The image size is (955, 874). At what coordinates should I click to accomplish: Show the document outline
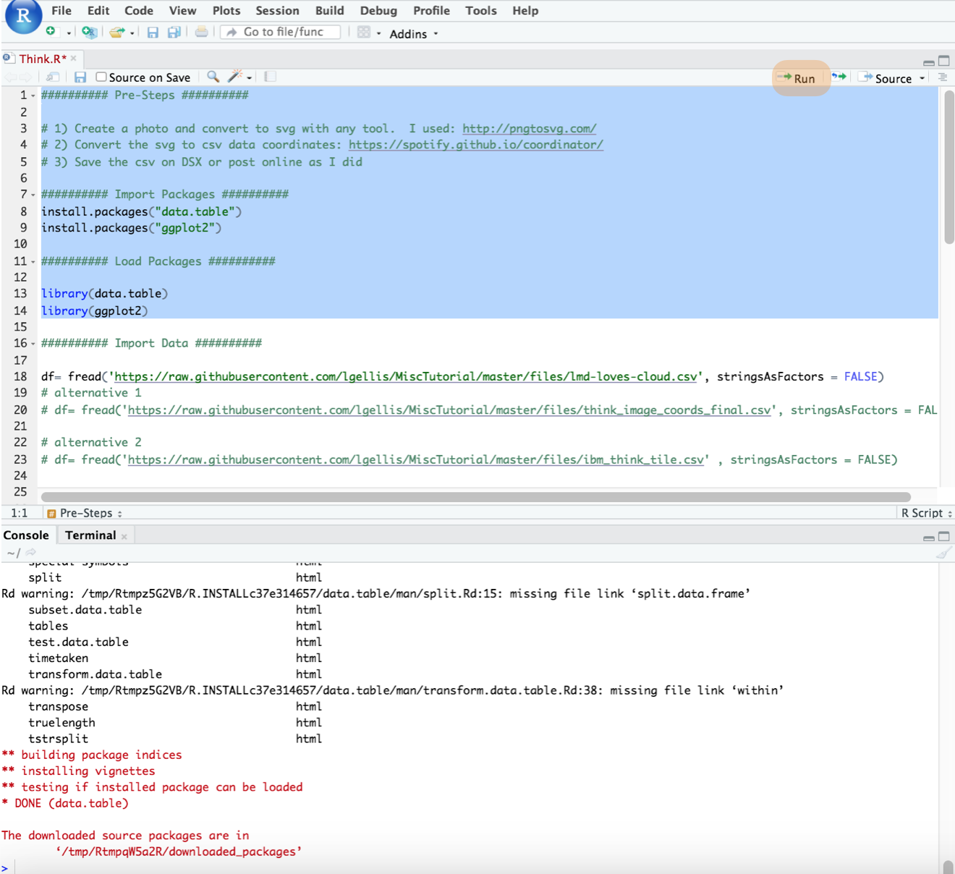coord(943,77)
